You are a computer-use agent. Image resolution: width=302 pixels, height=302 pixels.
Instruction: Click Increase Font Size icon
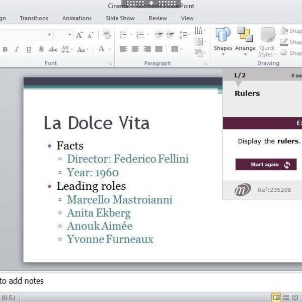80,35
